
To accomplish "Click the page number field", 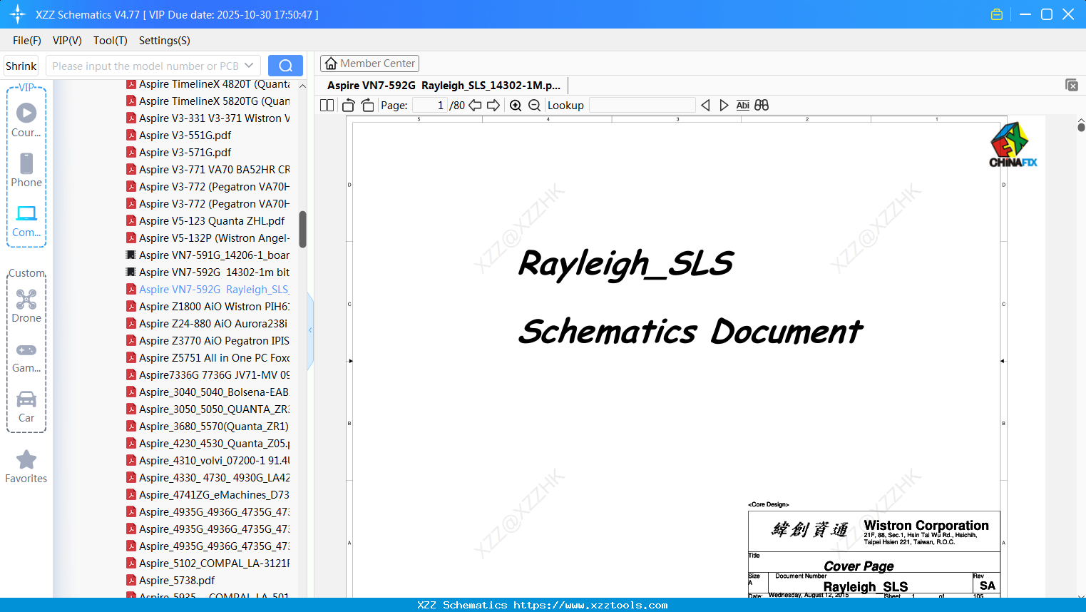I will pos(430,106).
